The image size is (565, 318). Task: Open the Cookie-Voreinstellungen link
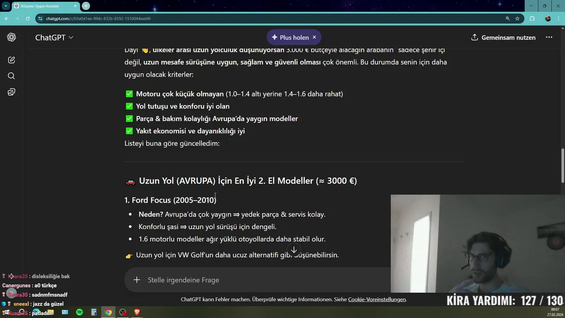(x=377, y=299)
